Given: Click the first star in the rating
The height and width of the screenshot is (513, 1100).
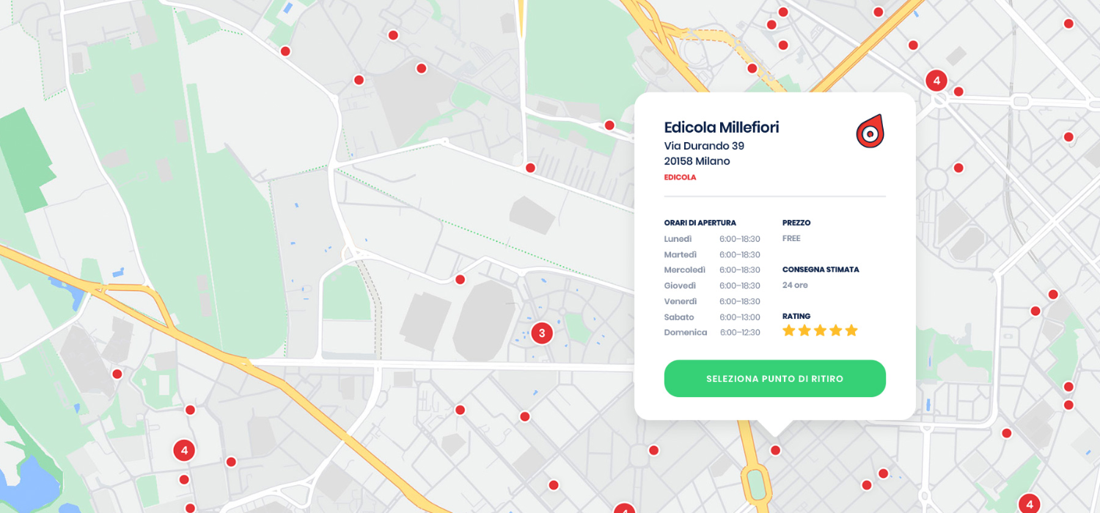Looking at the screenshot, I should (x=789, y=331).
